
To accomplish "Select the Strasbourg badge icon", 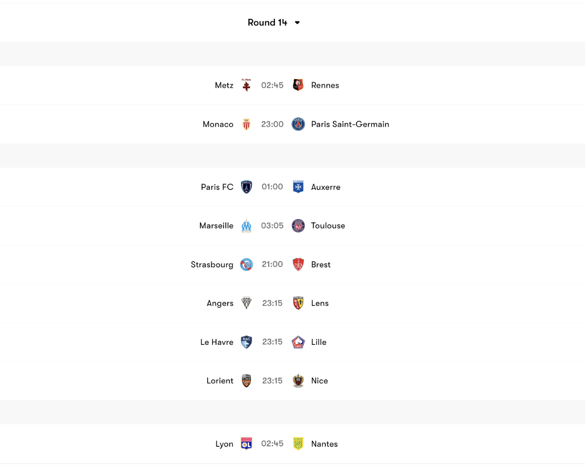I will (247, 265).
